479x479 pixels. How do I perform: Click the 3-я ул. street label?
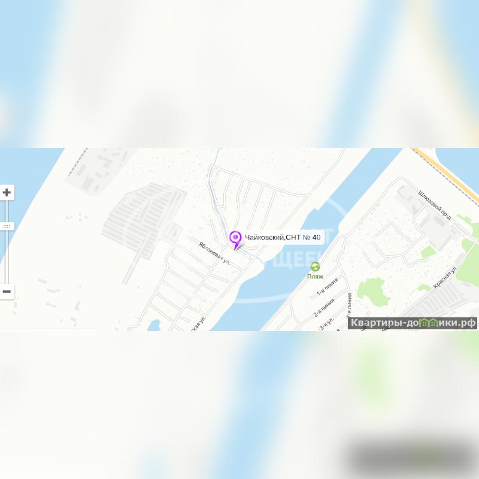pos(326,324)
